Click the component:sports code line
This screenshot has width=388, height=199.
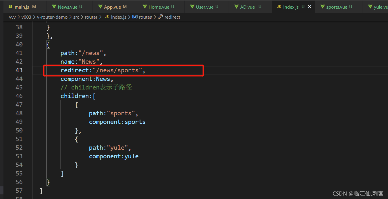pyautogui.click(x=117, y=122)
